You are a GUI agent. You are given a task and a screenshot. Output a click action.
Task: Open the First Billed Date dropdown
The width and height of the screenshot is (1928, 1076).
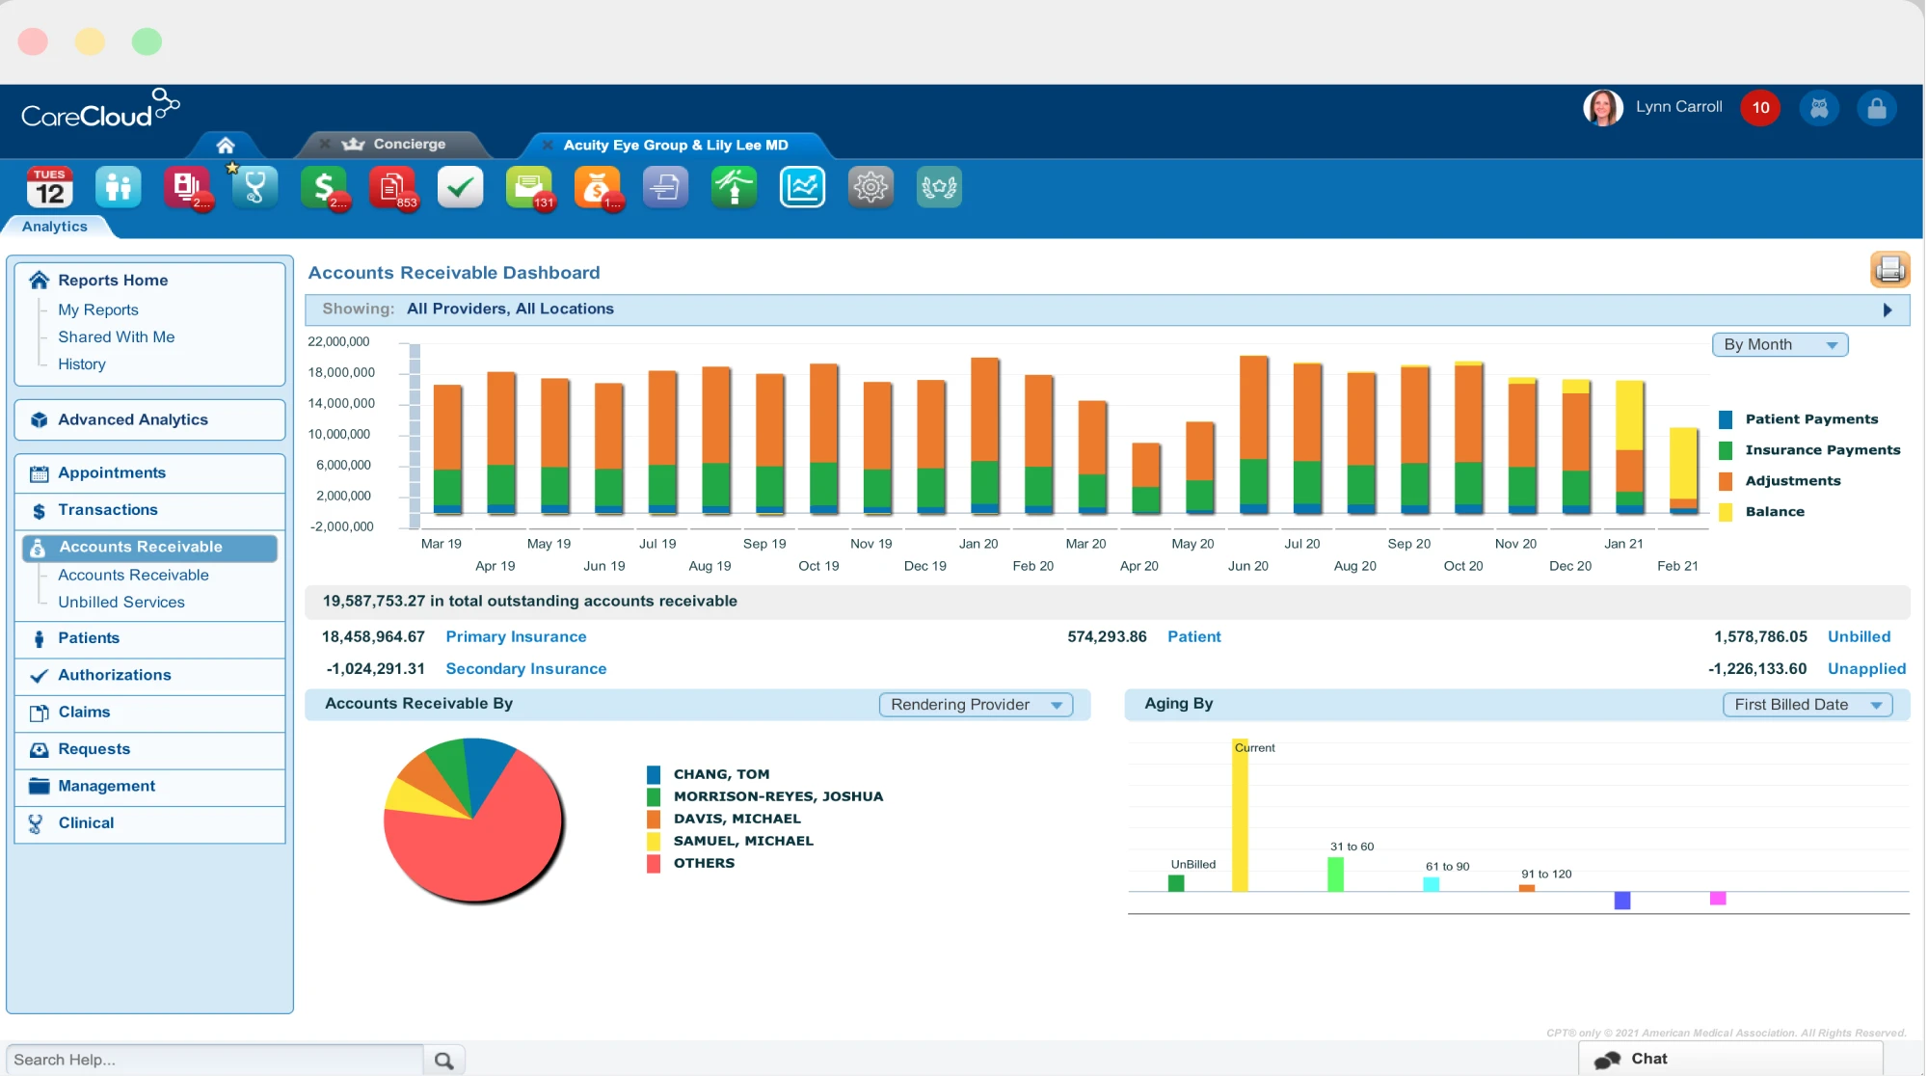(x=1807, y=705)
